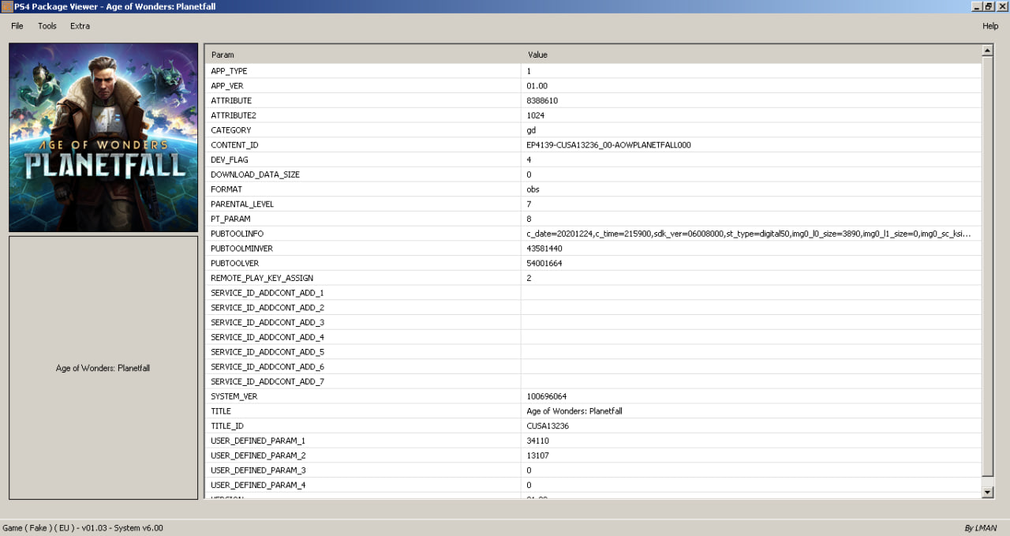Select the APP_VER param cell

363,86
